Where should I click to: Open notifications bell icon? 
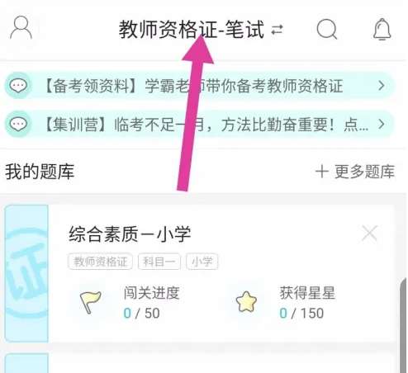coord(382,29)
